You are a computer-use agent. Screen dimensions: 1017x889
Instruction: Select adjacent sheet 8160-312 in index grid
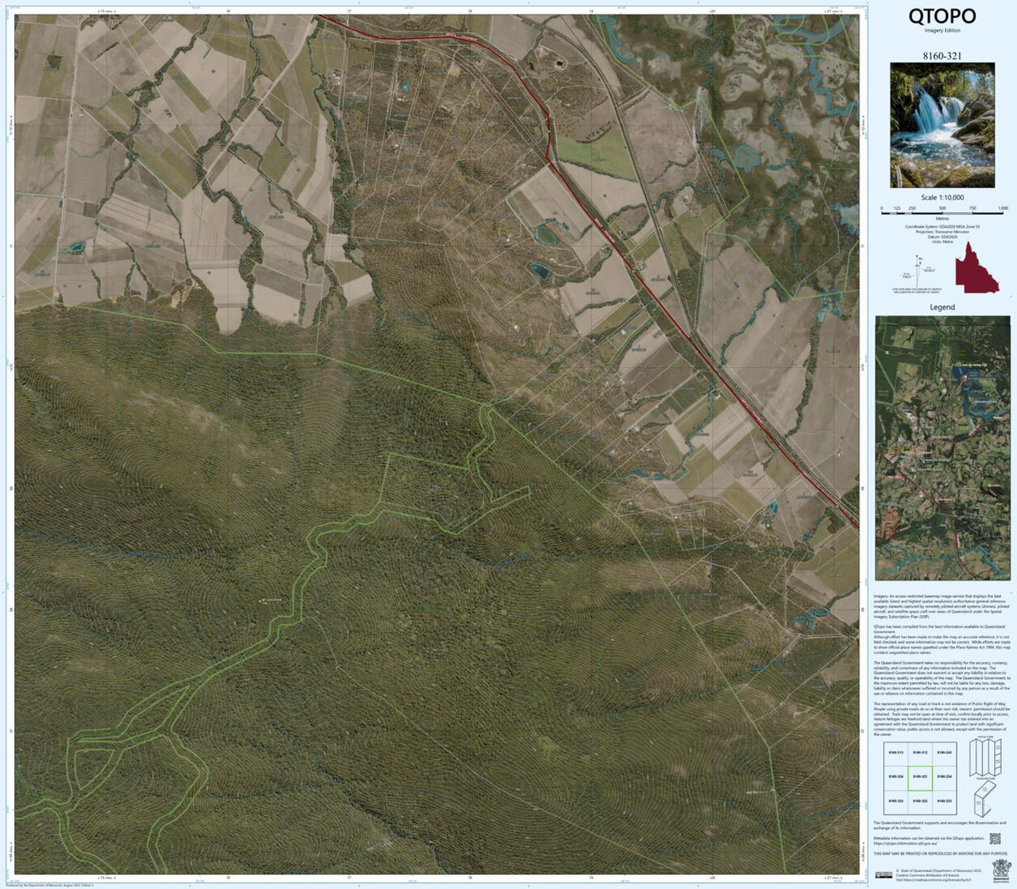tap(920, 753)
